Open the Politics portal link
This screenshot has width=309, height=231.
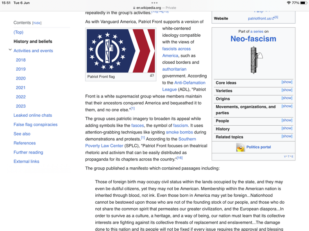coord(259,147)
